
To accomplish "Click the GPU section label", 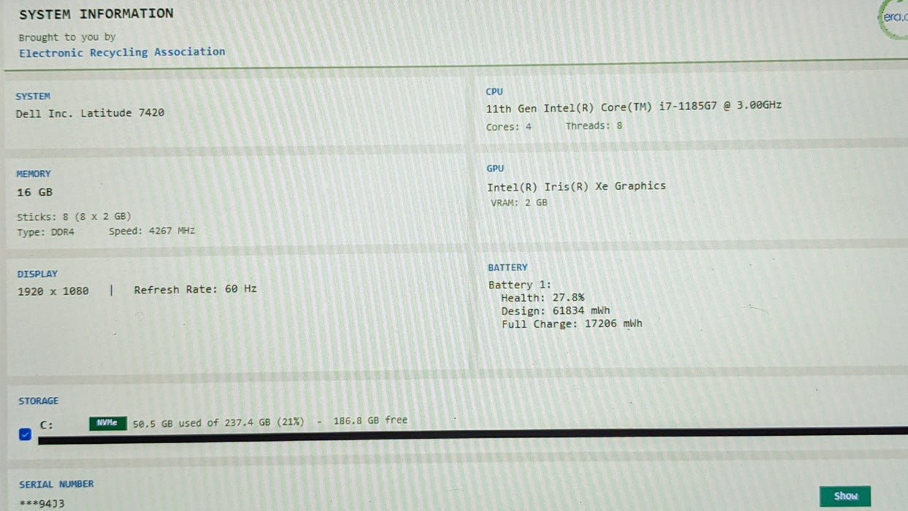I will [495, 169].
